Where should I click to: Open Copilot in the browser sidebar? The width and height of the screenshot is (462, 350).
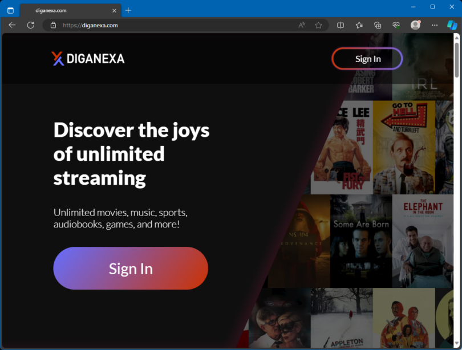(451, 25)
